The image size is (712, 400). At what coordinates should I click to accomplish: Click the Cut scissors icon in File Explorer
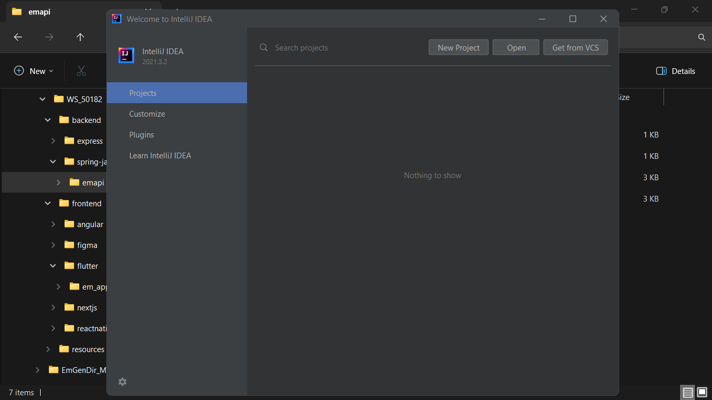pos(81,71)
